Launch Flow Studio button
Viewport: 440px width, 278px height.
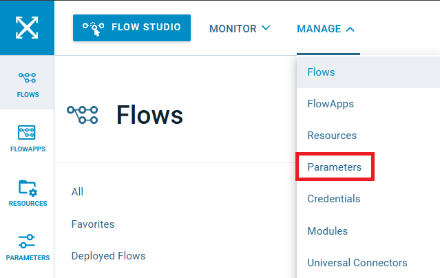132,28
